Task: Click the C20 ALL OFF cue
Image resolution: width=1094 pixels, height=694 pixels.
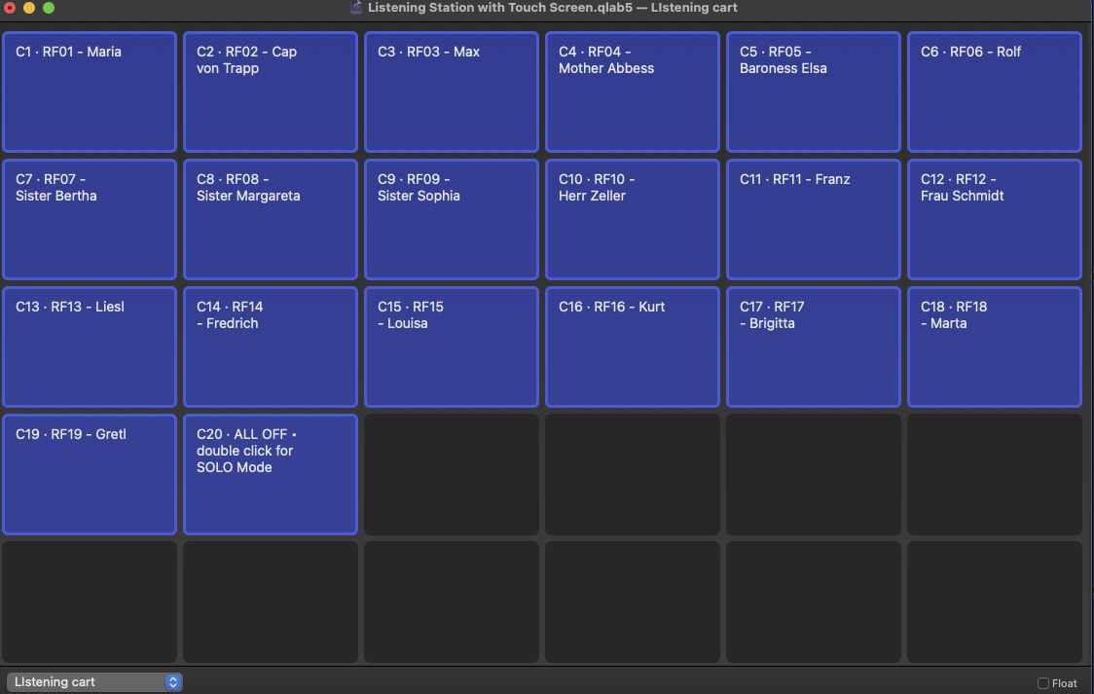Action: point(271,475)
